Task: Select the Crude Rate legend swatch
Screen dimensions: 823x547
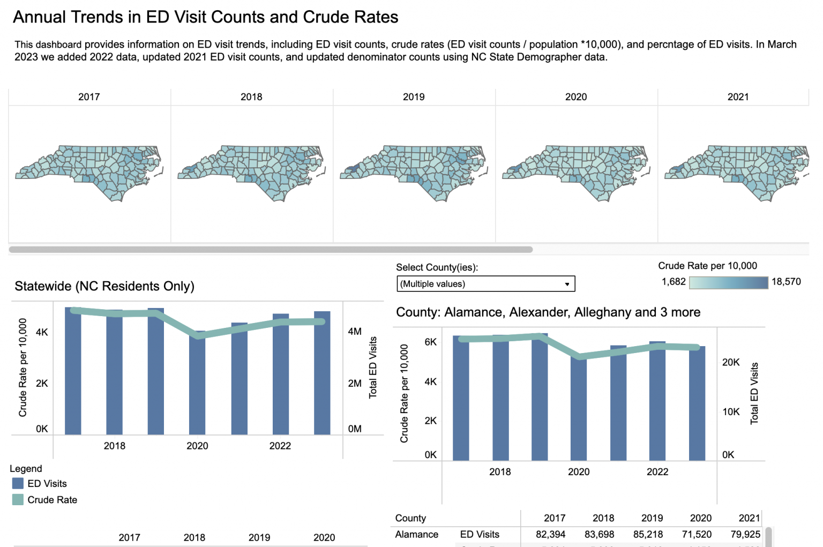Action: (17, 499)
